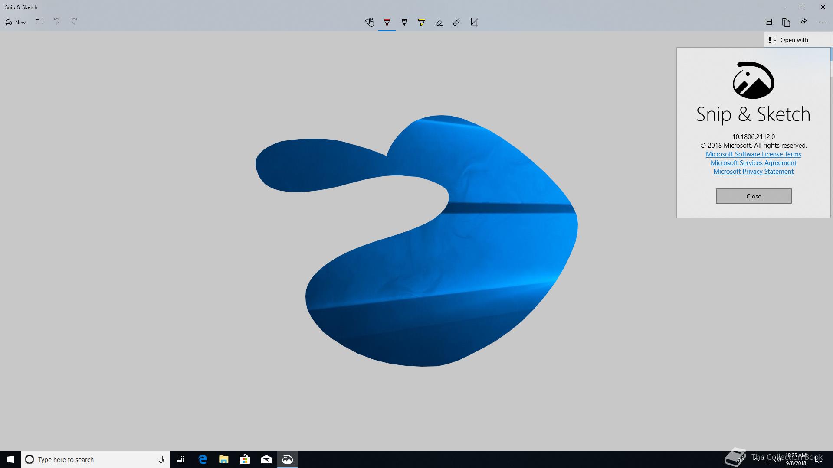
Task: Open Microsoft Store from the taskbar
Action: tap(245, 459)
